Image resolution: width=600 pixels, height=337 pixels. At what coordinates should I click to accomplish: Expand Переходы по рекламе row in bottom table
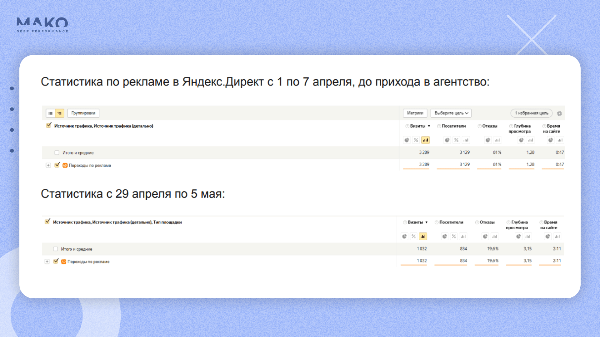(x=47, y=261)
